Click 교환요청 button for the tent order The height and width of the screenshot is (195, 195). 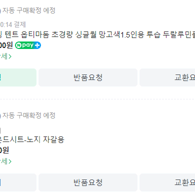click(167, 77)
